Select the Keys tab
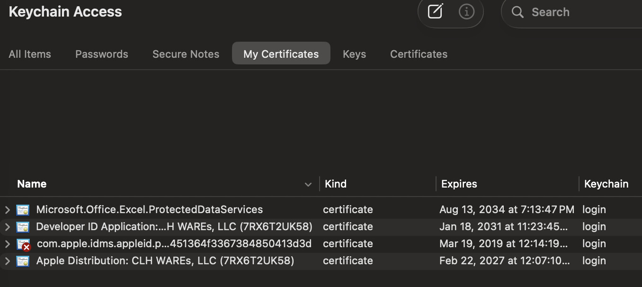The image size is (642, 287). pyautogui.click(x=354, y=54)
